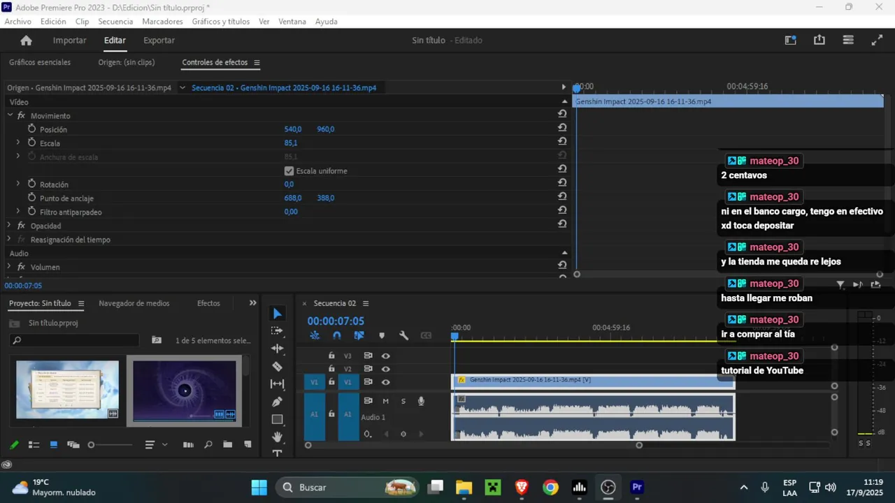Toggle V3 track output eye
Screen dimensions: 895x503
tap(385, 356)
